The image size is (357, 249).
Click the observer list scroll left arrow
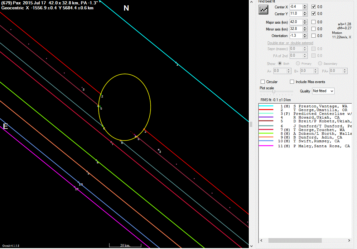tap(261, 240)
